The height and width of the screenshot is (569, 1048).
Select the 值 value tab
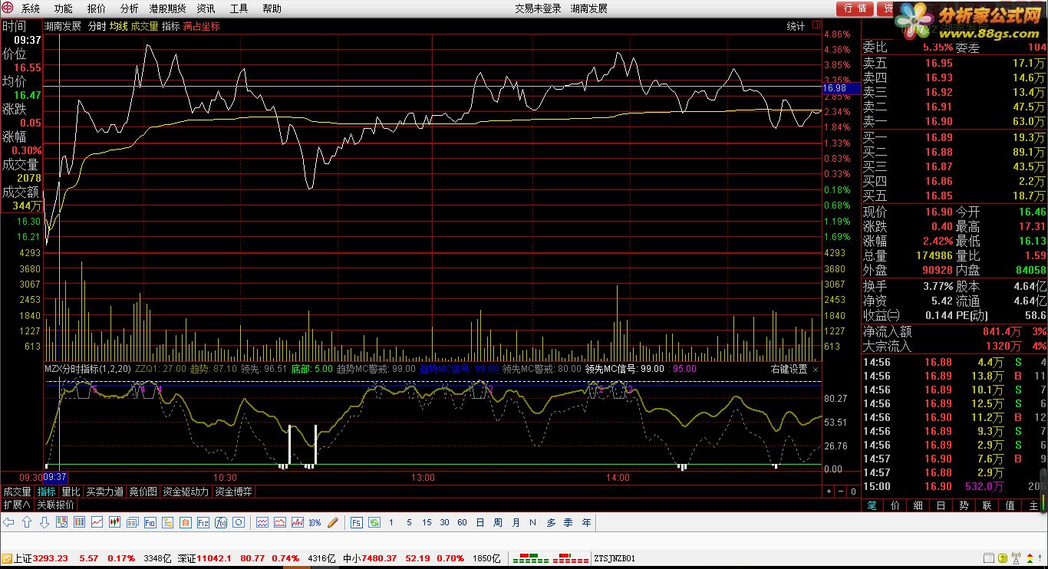pyautogui.click(x=1010, y=505)
